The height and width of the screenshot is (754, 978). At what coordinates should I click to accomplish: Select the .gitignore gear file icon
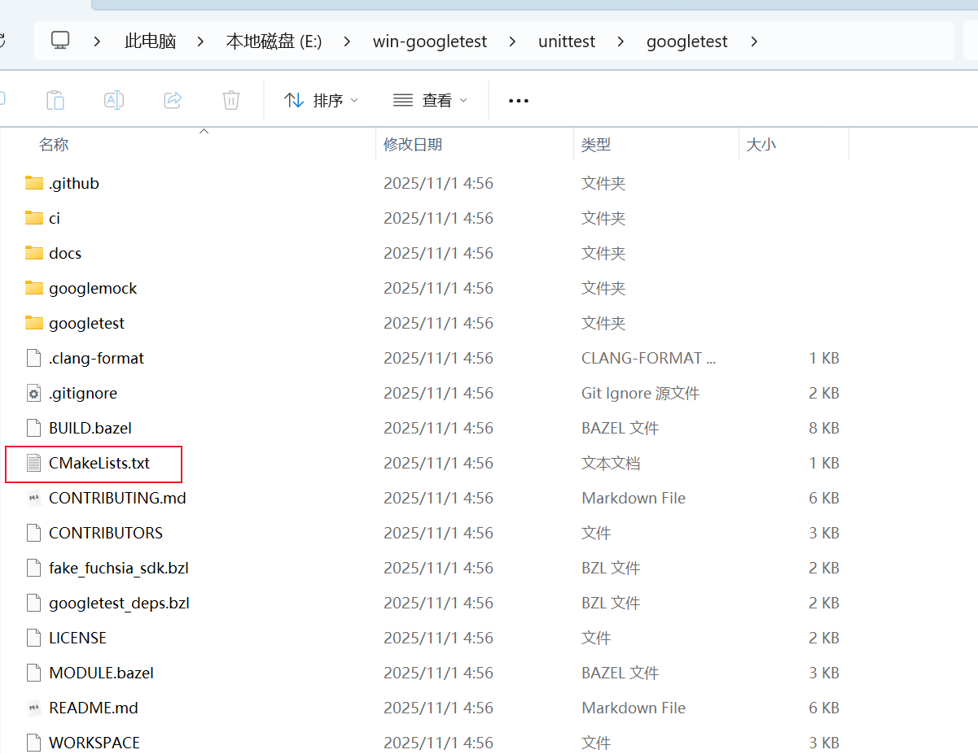click(x=33, y=393)
